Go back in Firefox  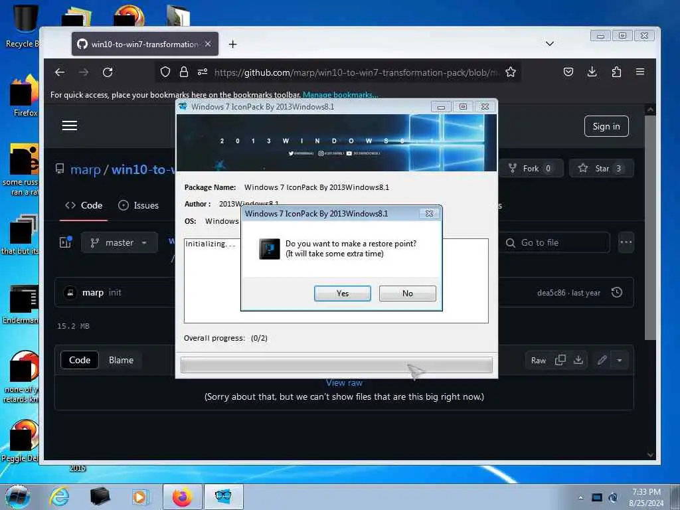click(x=60, y=72)
